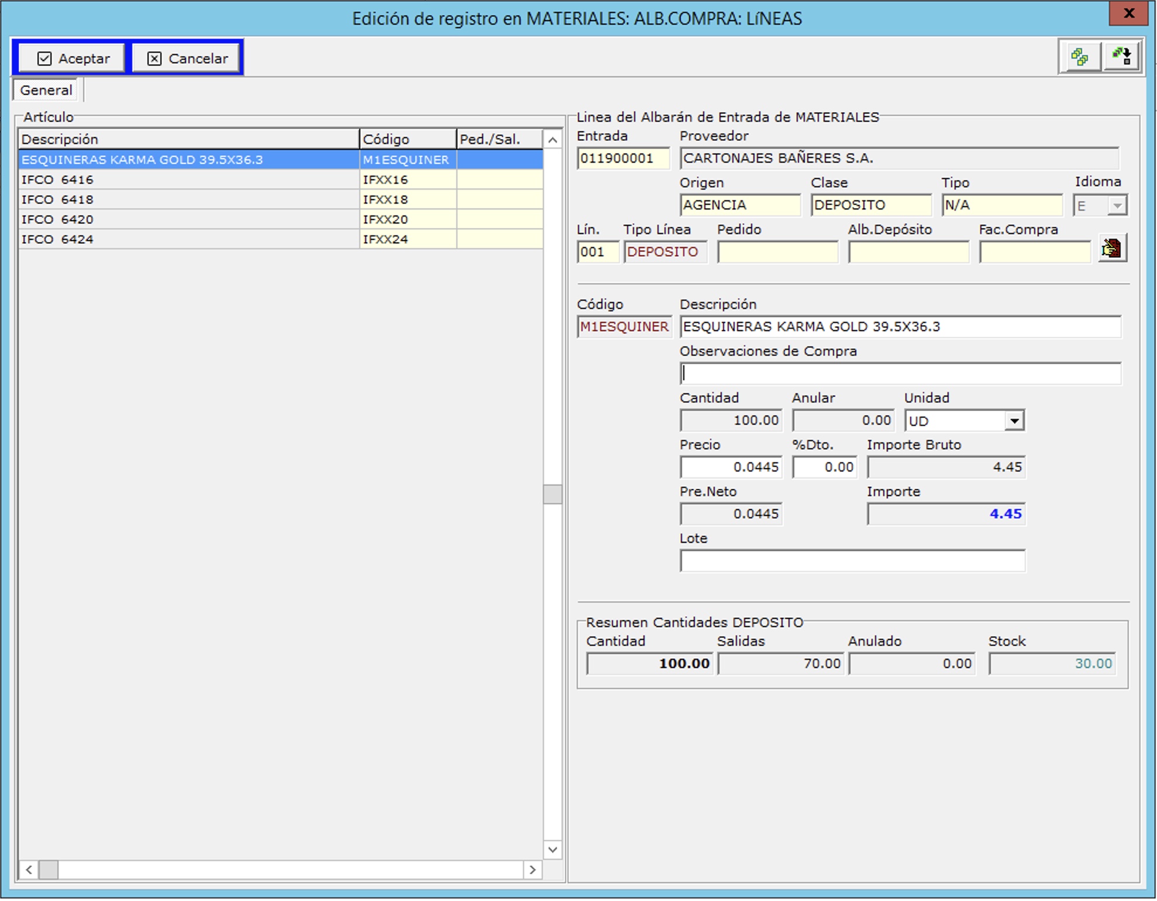The image size is (1157, 901).
Task: Close the record editing window
Action: (1128, 13)
